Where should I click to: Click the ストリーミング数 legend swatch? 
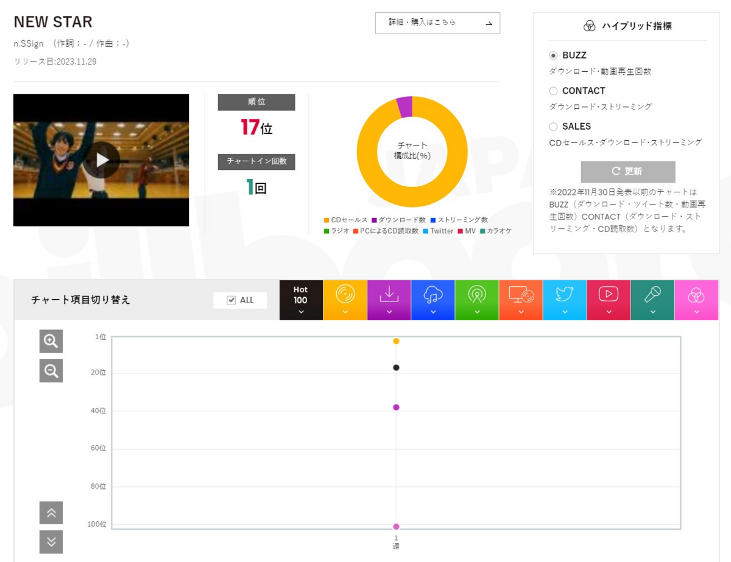click(433, 220)
